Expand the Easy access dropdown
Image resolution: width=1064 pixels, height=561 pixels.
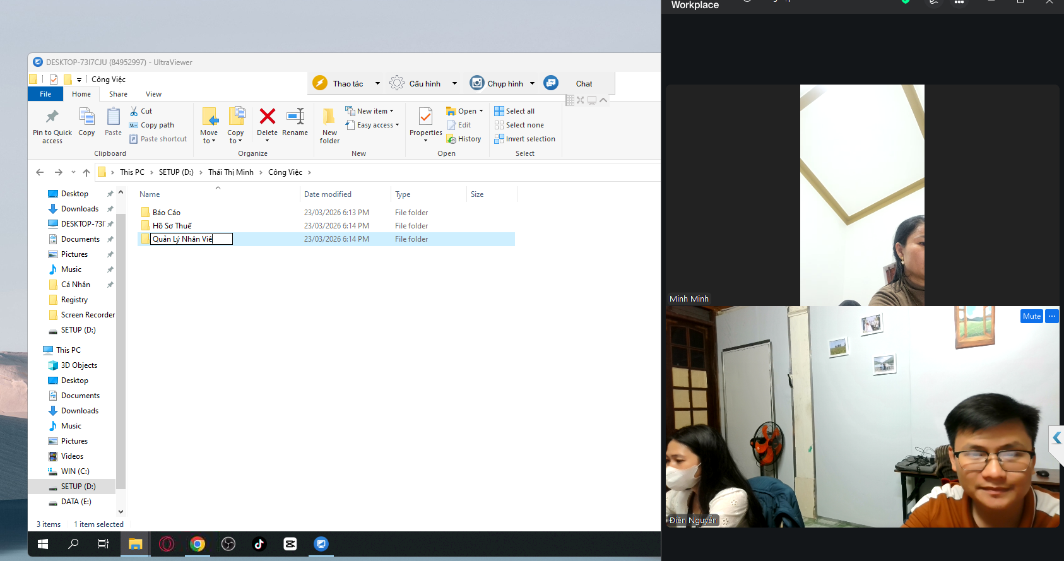[377, 125]
